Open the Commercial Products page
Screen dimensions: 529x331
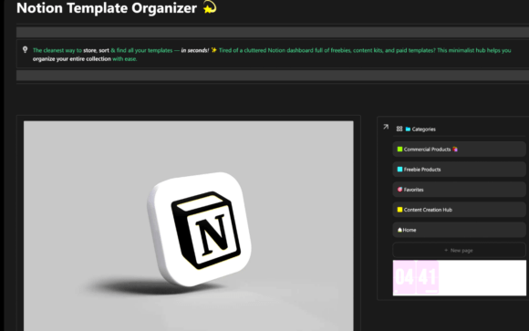pos(459,150)
